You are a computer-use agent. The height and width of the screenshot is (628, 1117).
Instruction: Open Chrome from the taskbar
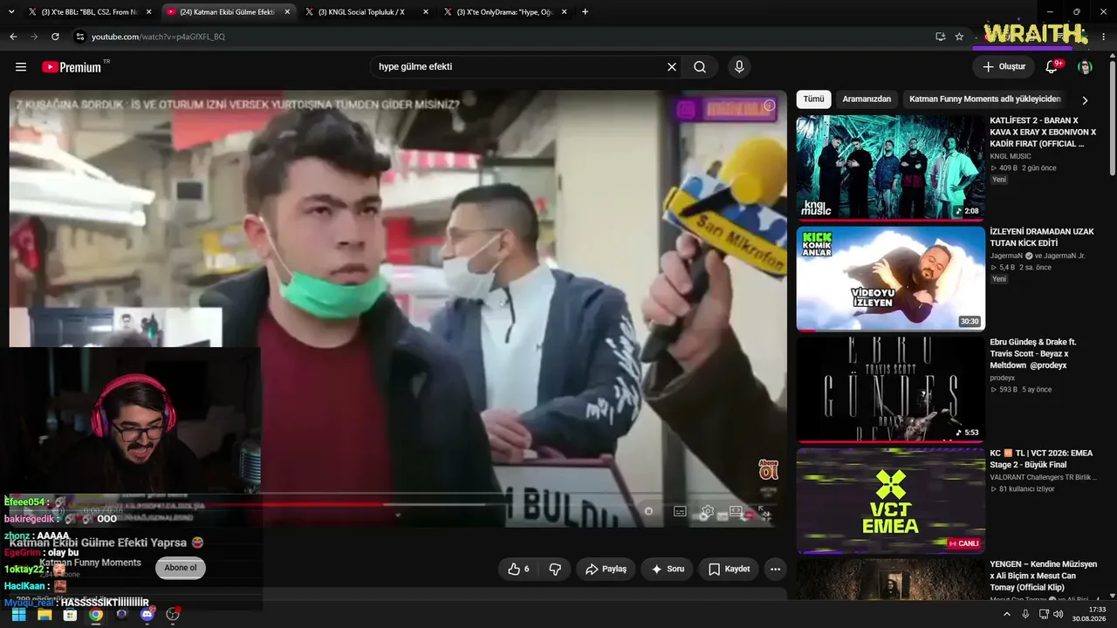(x=96, y=614)
